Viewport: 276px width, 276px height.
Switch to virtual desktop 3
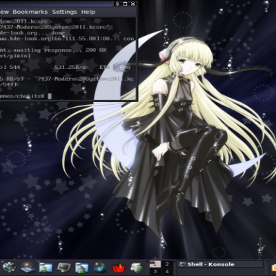155,272
